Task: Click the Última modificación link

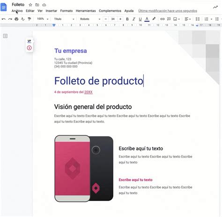Action: (x=168, y=11)
